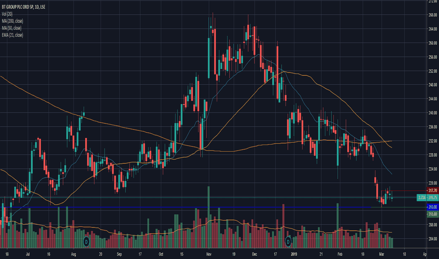Image resolution: width=439 pixels, height=259 pixels.
Task: Click the Oct date label
Action: [x=161, y=254]
